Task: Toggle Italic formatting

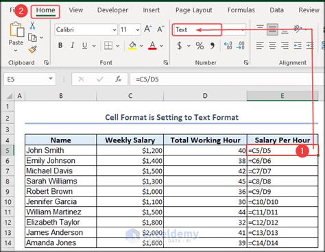Action: coord(73,45)
